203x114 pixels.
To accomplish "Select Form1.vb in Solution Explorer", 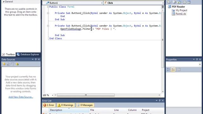I will coord(180,14).
